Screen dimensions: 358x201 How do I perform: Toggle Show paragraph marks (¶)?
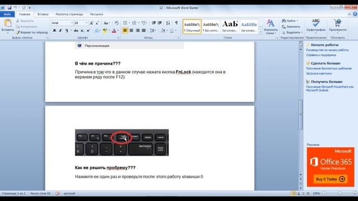(177, 23)
